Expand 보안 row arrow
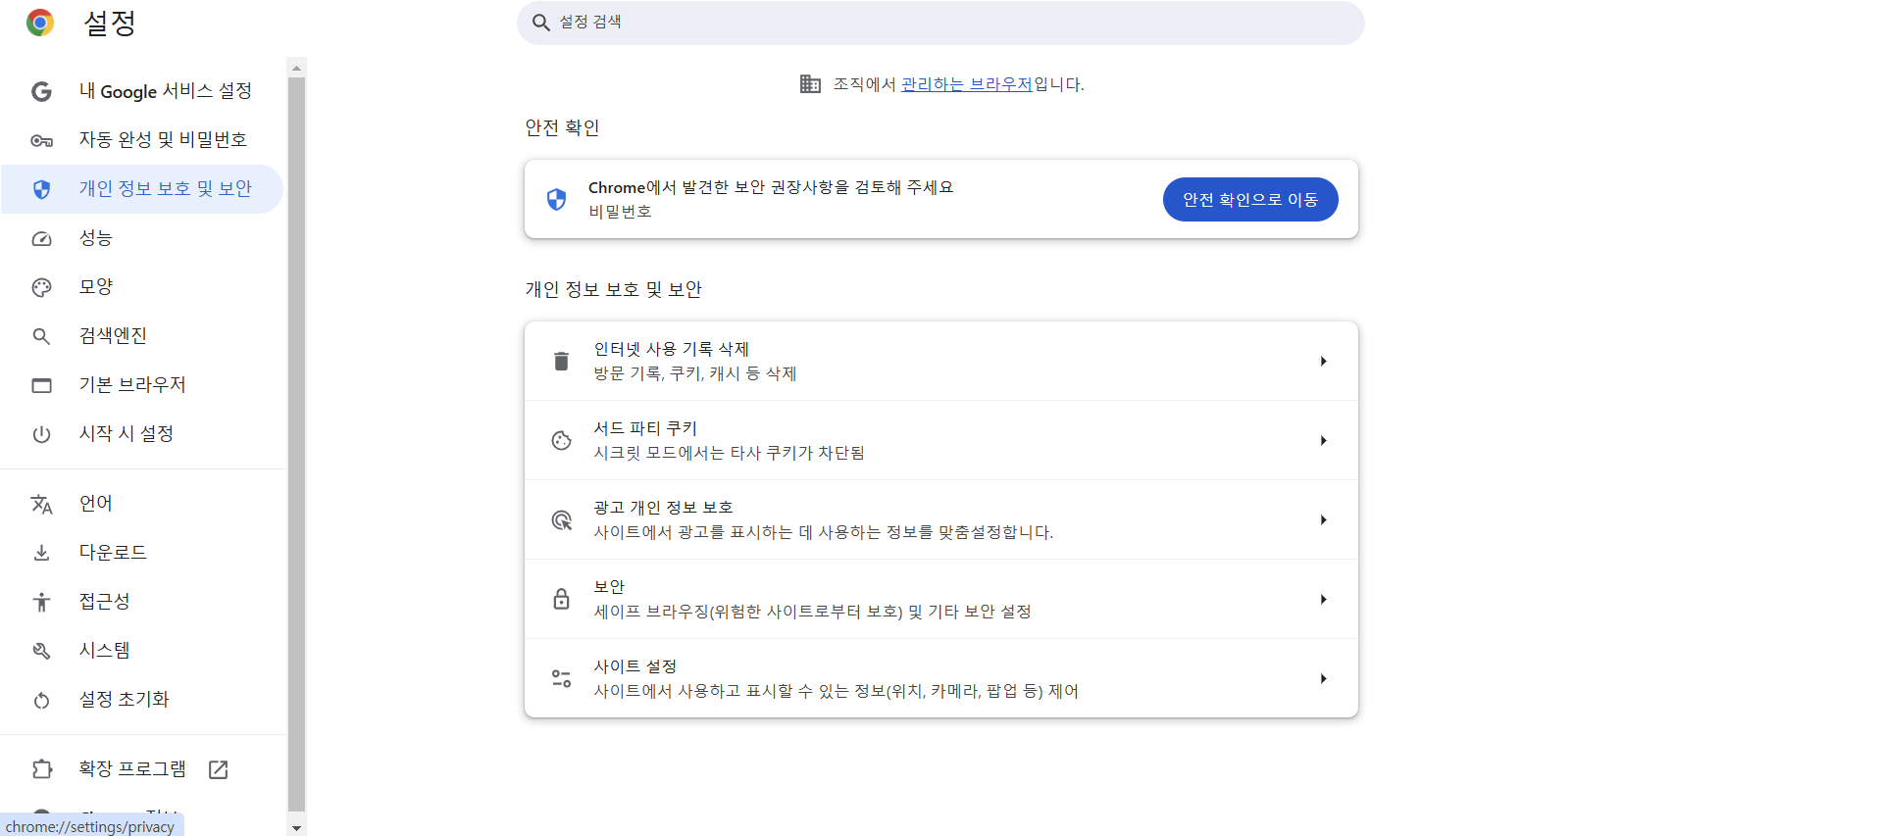This screenshot has width=1879, height=836. pos(1323,599)
